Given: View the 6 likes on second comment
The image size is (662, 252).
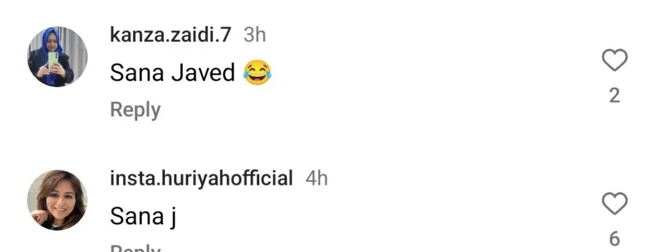Looking at the screenshot, I should [x=614, y=239].
